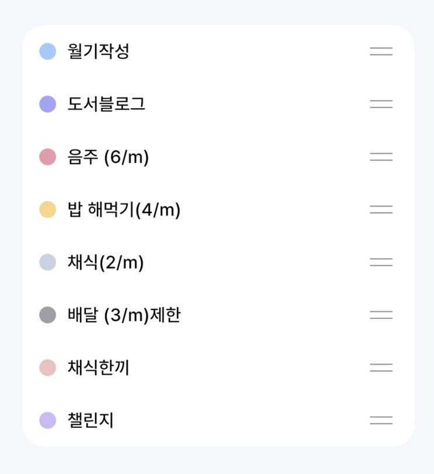Click the drag handle for 배달 (3/m)제한
Screen dimensions: 434x474
coord(381,315)
